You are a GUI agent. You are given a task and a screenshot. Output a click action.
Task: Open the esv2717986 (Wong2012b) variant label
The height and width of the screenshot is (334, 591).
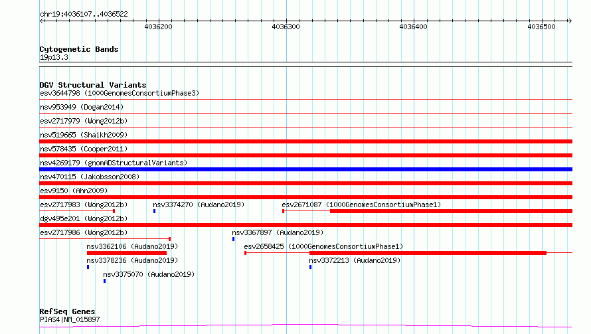84,232
